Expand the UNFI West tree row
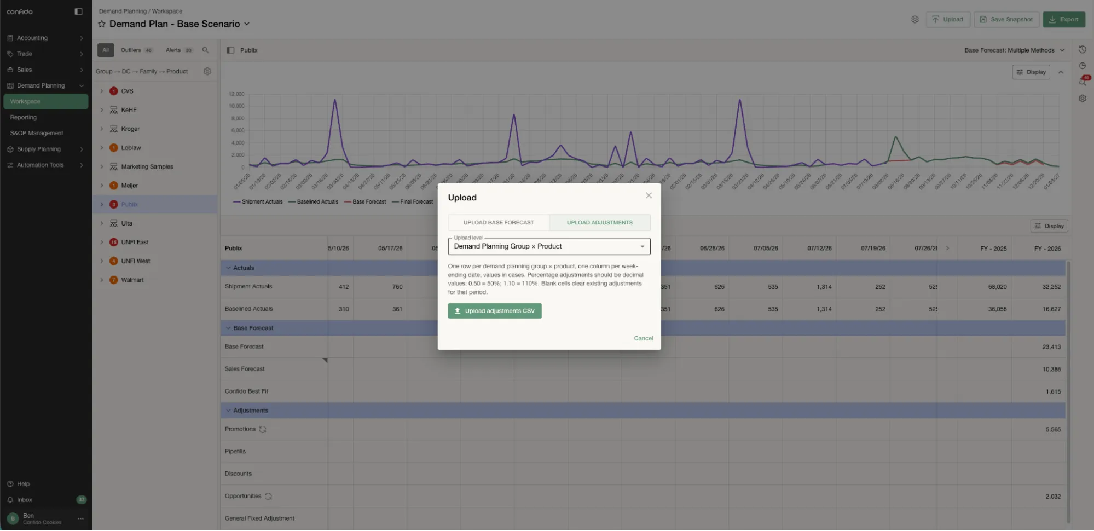 102,261
